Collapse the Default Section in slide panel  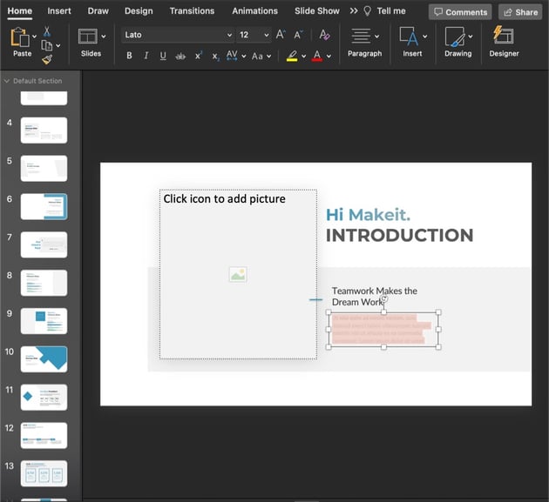7,81
